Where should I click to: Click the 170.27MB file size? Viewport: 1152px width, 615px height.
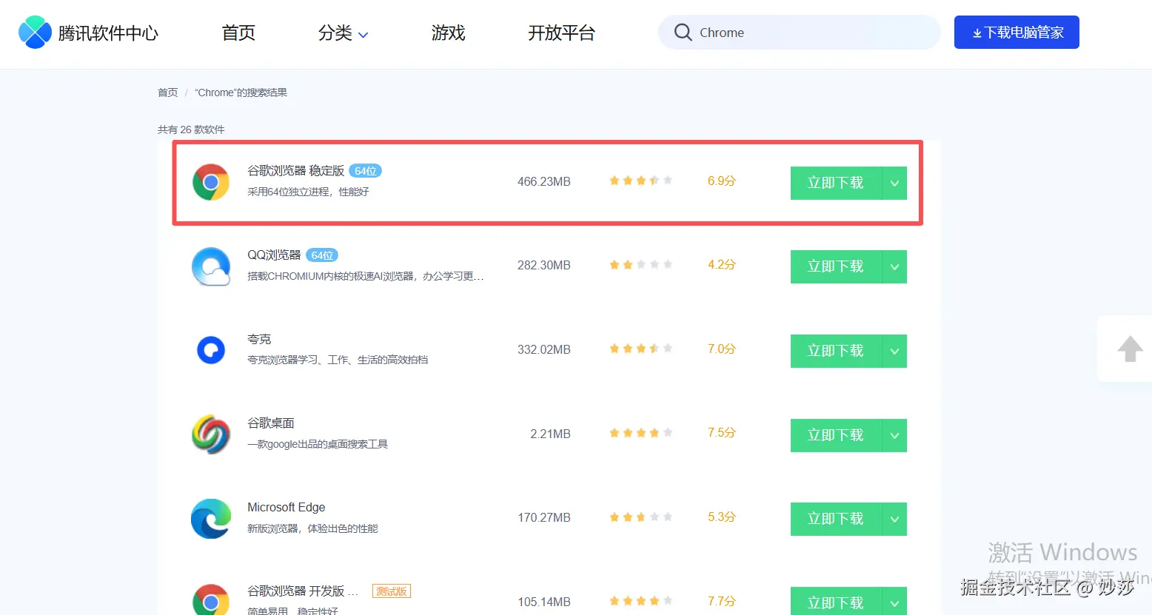tap(544, 517)
